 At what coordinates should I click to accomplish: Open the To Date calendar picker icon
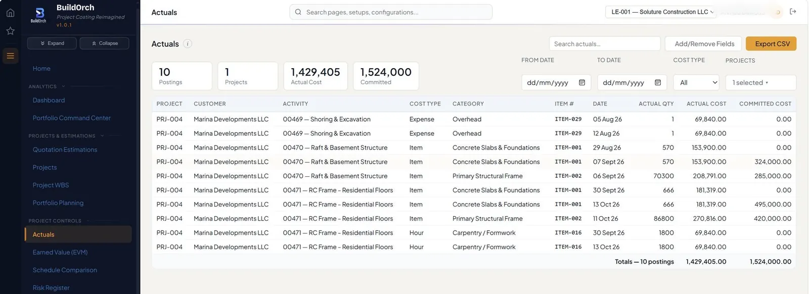658,82
